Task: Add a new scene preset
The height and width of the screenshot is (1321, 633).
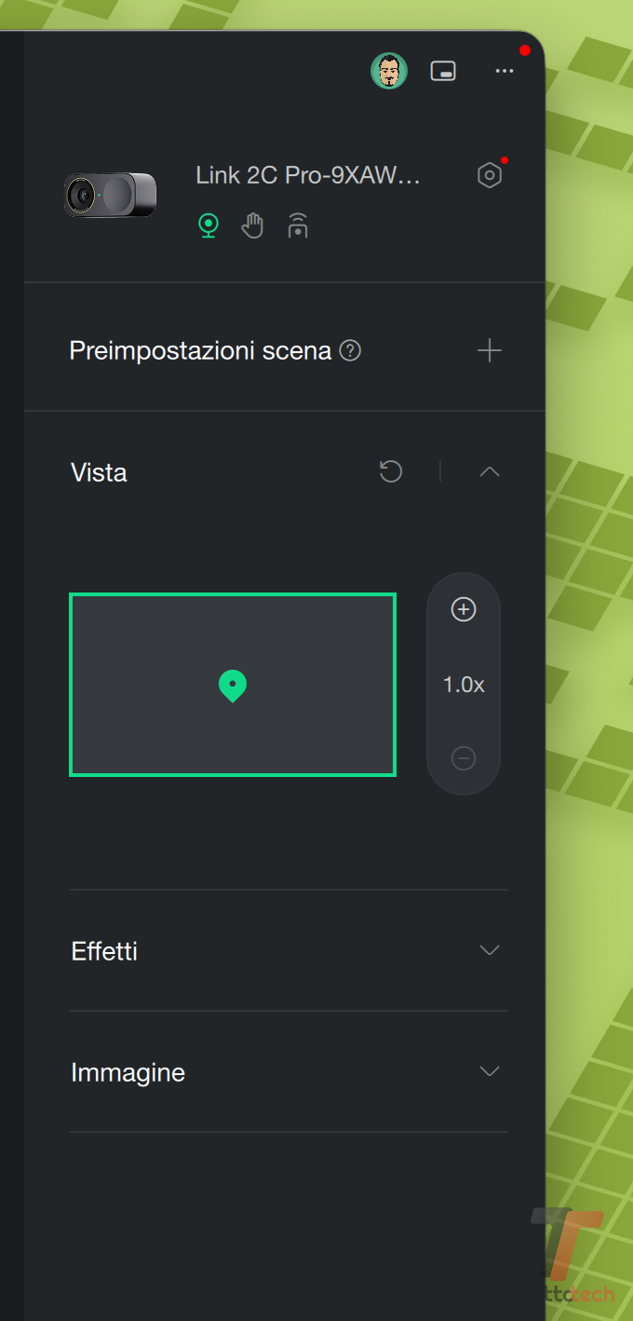Action: click(x=490, y=351)
